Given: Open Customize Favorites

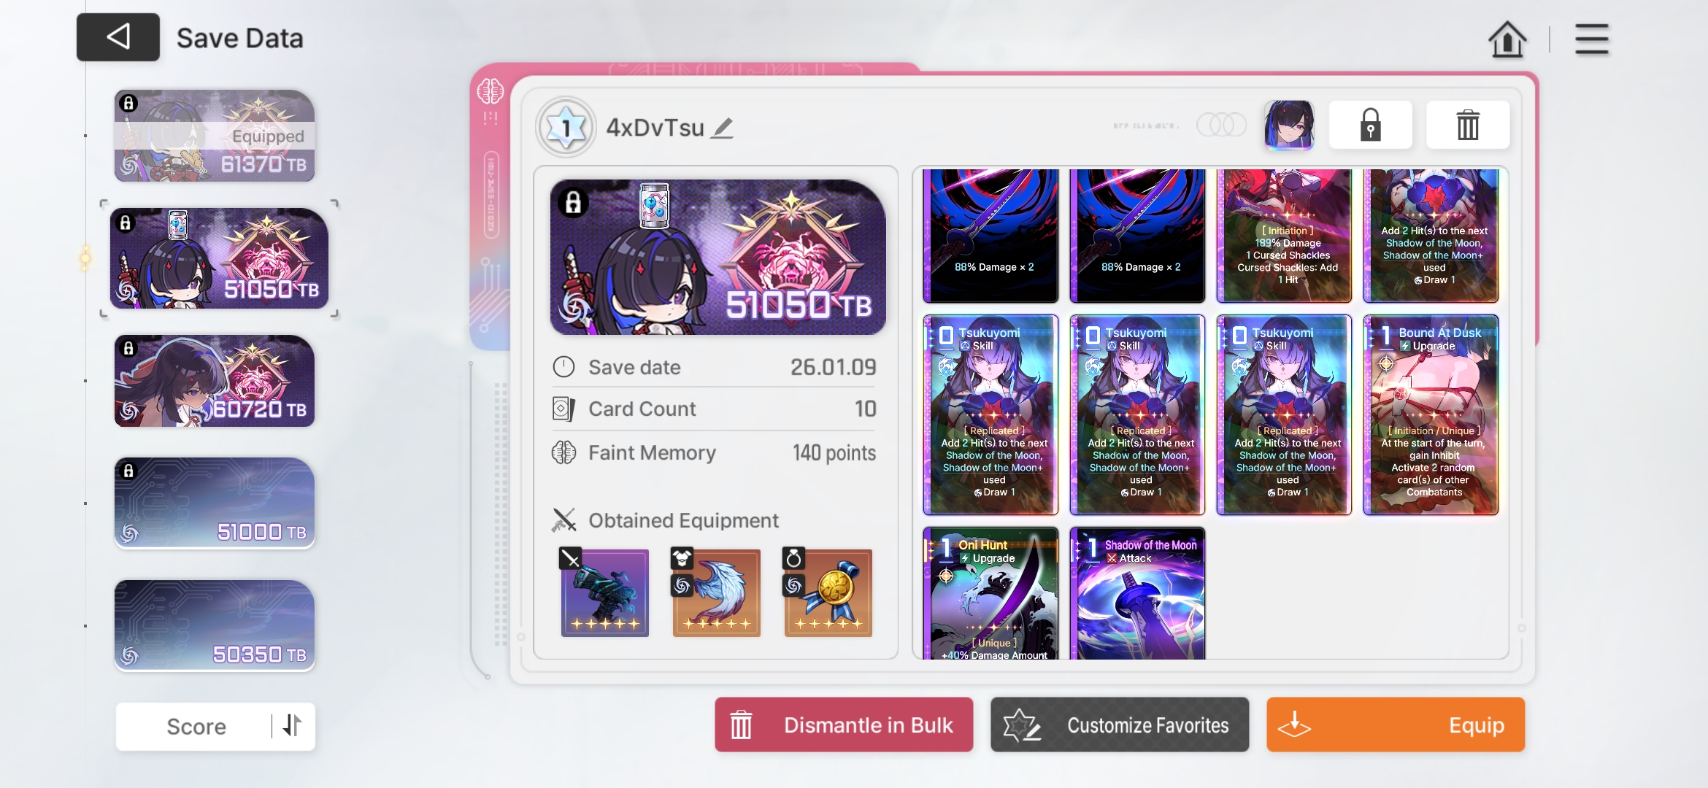Looking at the screenshot, I should (x=1119, y=725).
